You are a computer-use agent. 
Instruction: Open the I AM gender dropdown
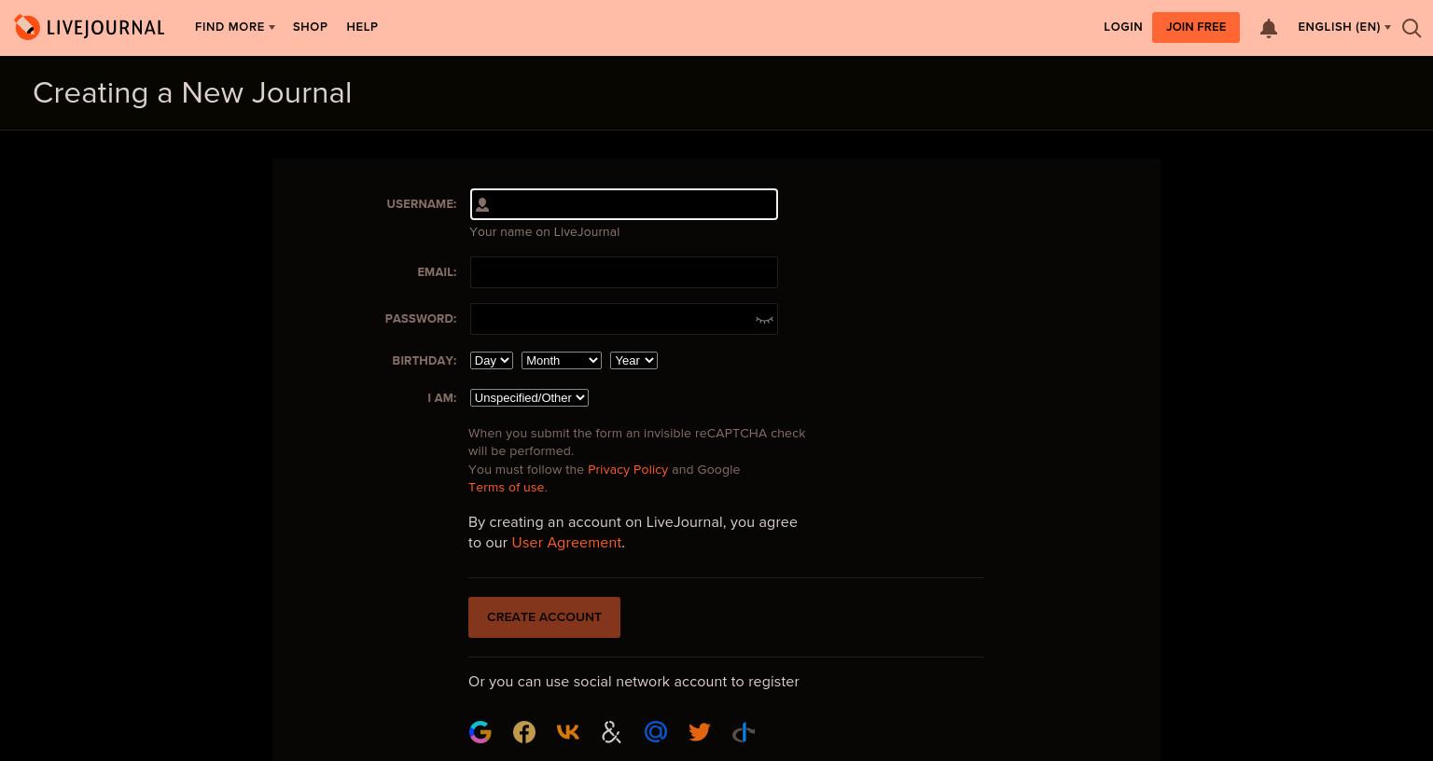pyautogui.click(x=529, y=398)
